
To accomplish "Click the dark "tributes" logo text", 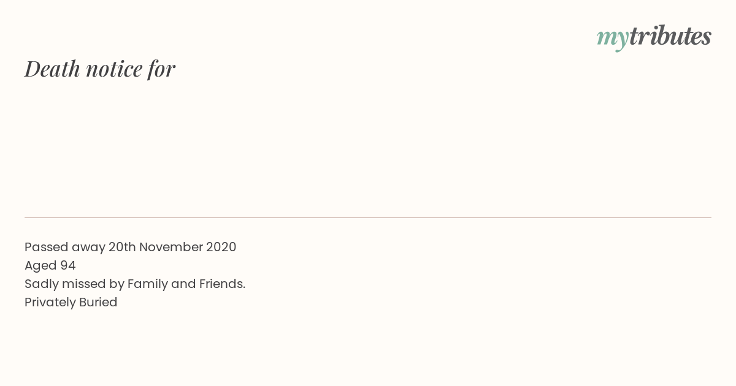I will coord(670,36).
